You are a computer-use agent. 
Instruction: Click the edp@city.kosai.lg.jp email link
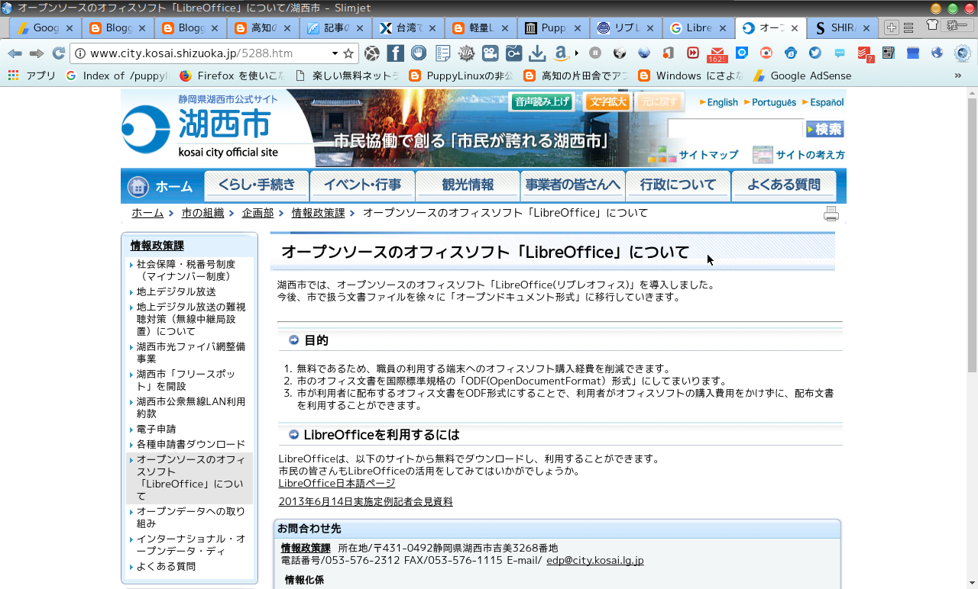pyautogui.click(x=595, y=561)
